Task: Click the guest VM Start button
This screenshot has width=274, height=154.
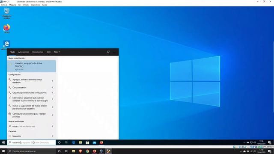Action: click(x=3, y=142)
